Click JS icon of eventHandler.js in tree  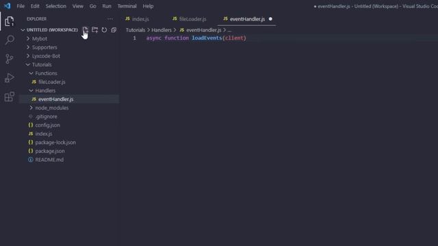34,99
